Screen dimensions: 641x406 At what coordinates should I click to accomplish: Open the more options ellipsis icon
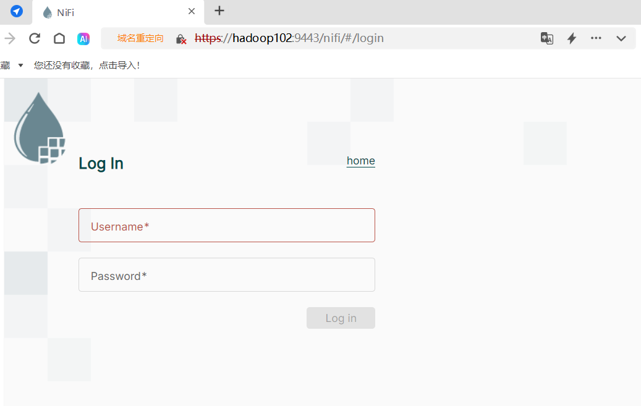point(596,38)
